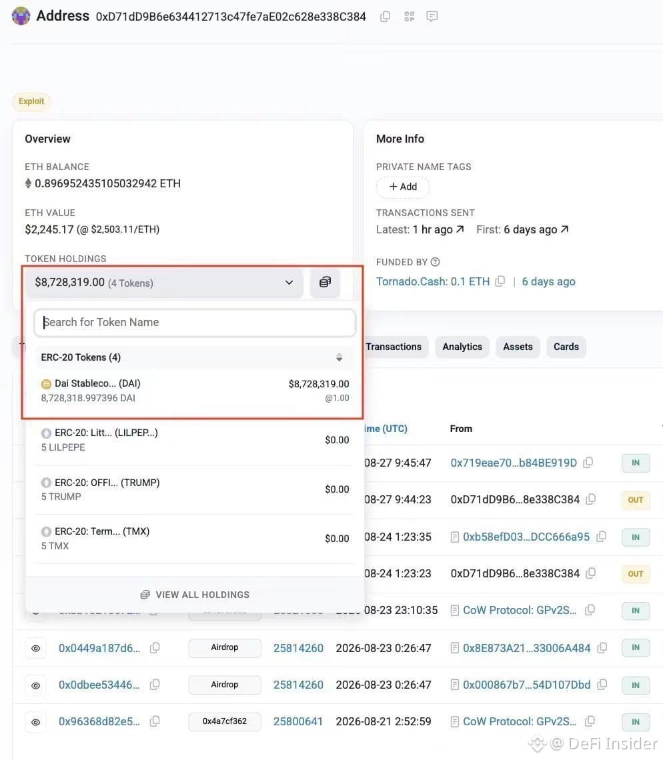Add a private name tag

click(x=403, y=187)
